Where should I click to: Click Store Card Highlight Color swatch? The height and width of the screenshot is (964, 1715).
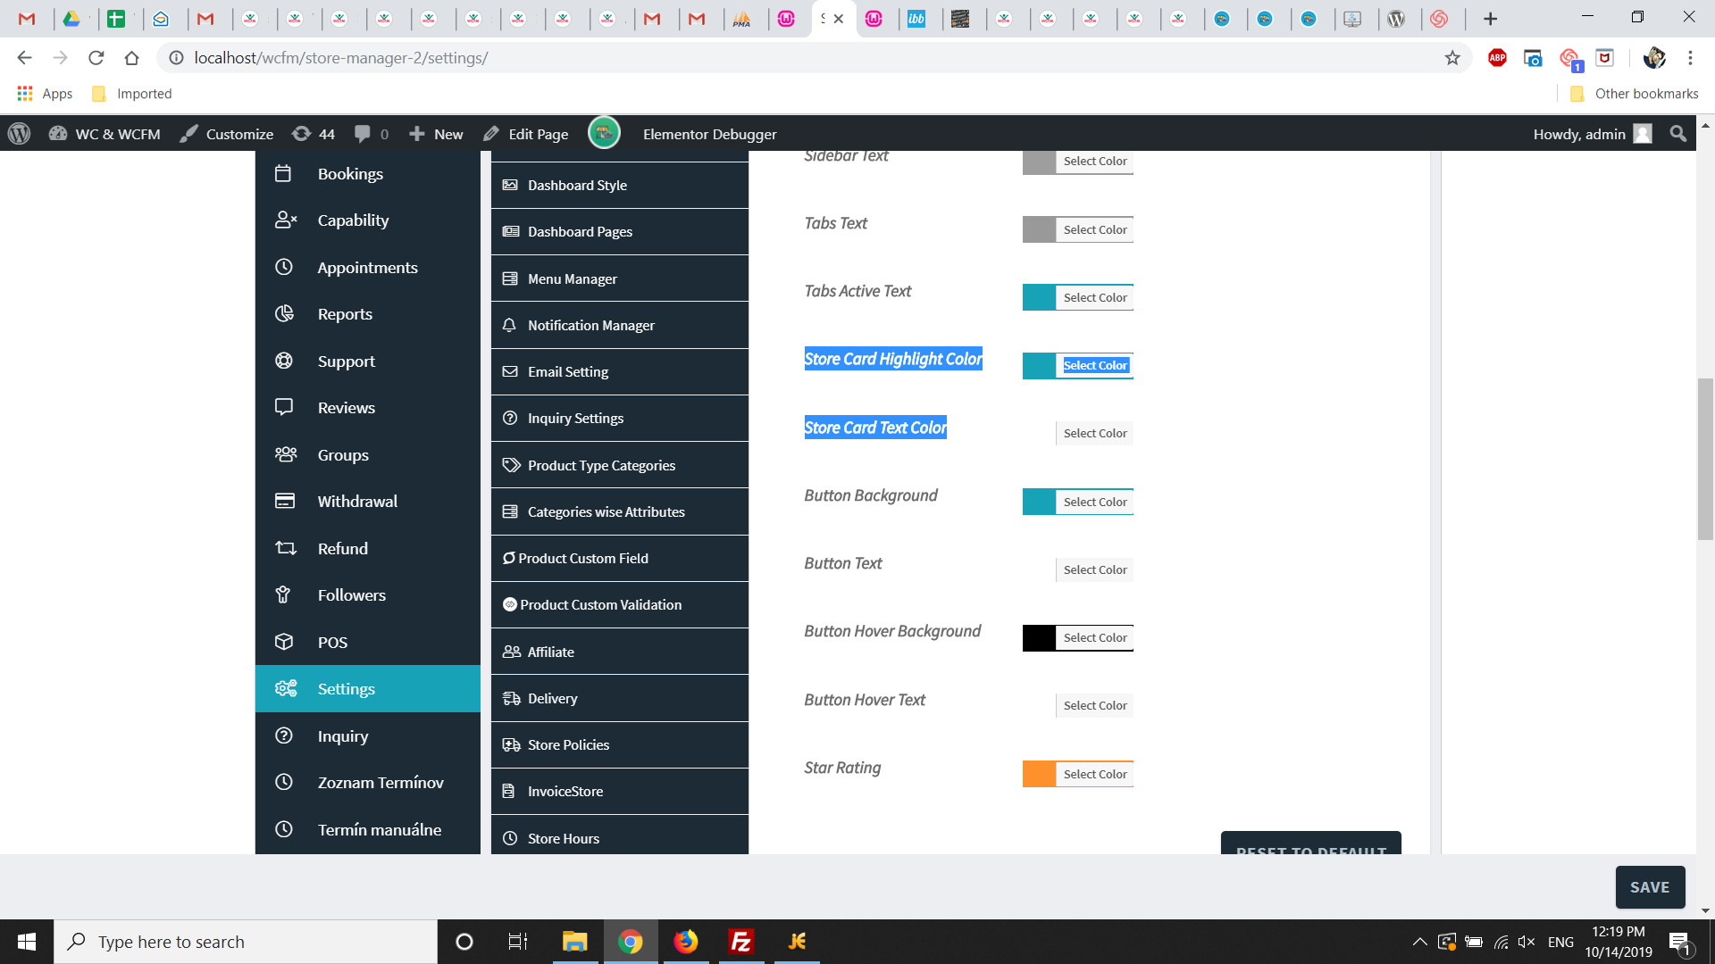(x=1039, y=365)
